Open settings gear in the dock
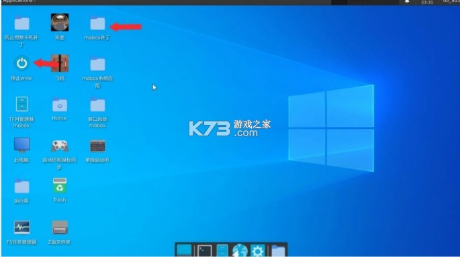Viewport: 460px width, 257px height. click(x=258, y=251)
